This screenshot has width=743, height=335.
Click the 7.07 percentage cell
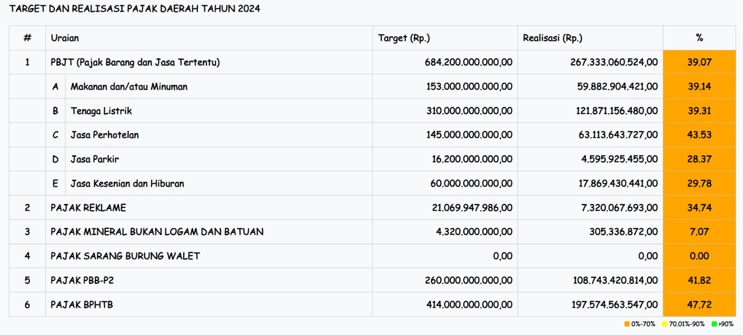699,232
